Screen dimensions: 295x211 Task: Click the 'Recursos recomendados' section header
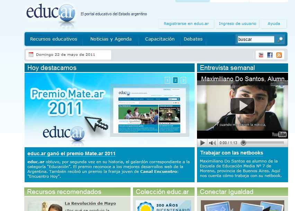click(x=77, y=192)
